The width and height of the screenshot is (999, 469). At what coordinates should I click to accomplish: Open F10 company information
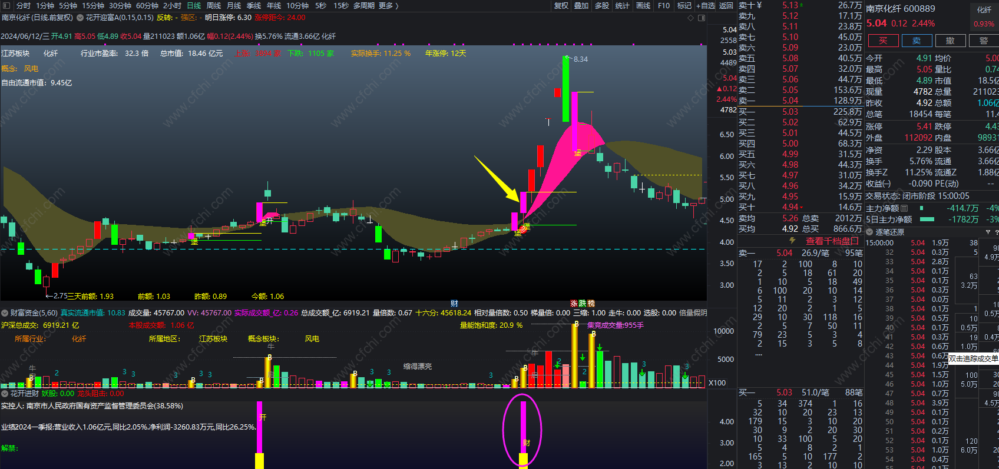[x=664, y=5]
